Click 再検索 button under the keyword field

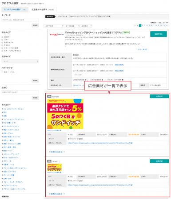[x=35, y=25]
